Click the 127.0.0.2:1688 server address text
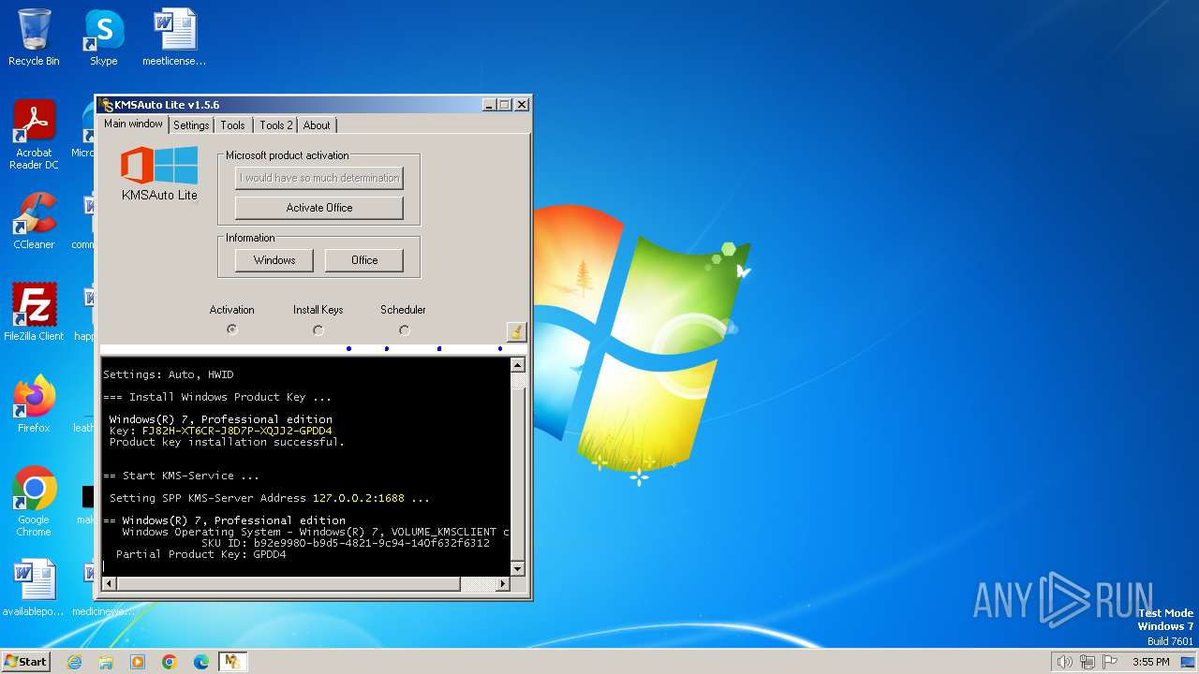1199x674 pixels. pyautogui.click(x=359, y=498)
